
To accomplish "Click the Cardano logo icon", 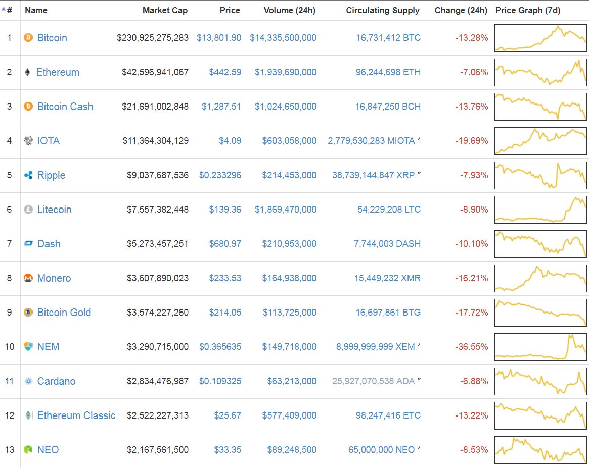I will click(x=28, y=381).
